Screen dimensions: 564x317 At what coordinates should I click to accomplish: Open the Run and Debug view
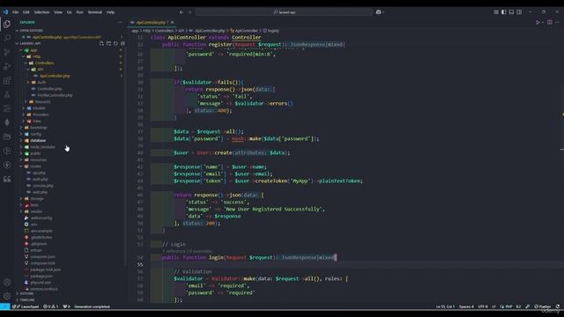tap(7, 66)
